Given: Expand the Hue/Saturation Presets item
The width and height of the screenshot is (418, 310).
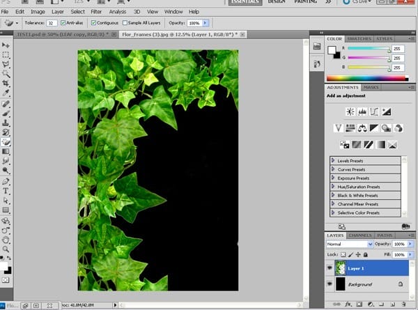Looking at the screenshot, I should click(x=365, y=187).
